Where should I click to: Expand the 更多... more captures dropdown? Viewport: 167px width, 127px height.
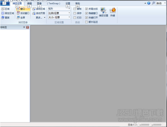point(40,18)
